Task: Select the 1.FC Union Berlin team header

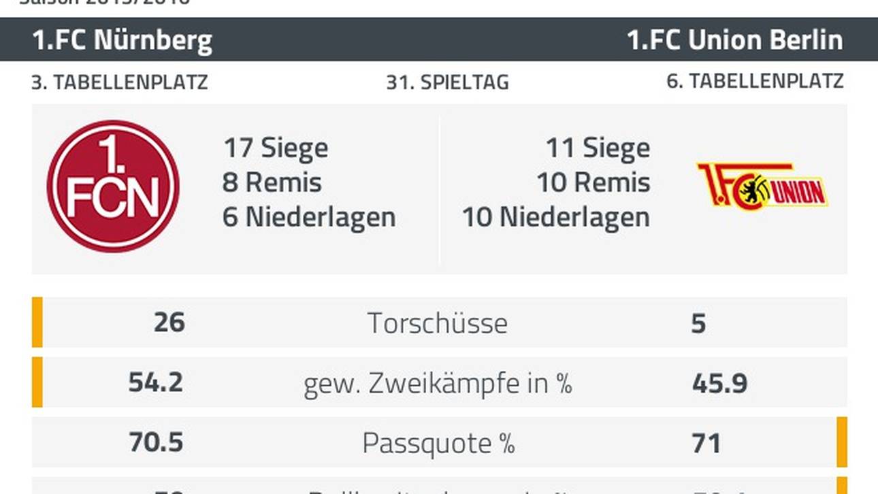Action: point(734,40)
